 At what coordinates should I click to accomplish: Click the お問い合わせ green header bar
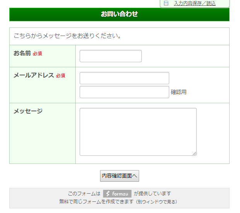click(x=119, y=14)
